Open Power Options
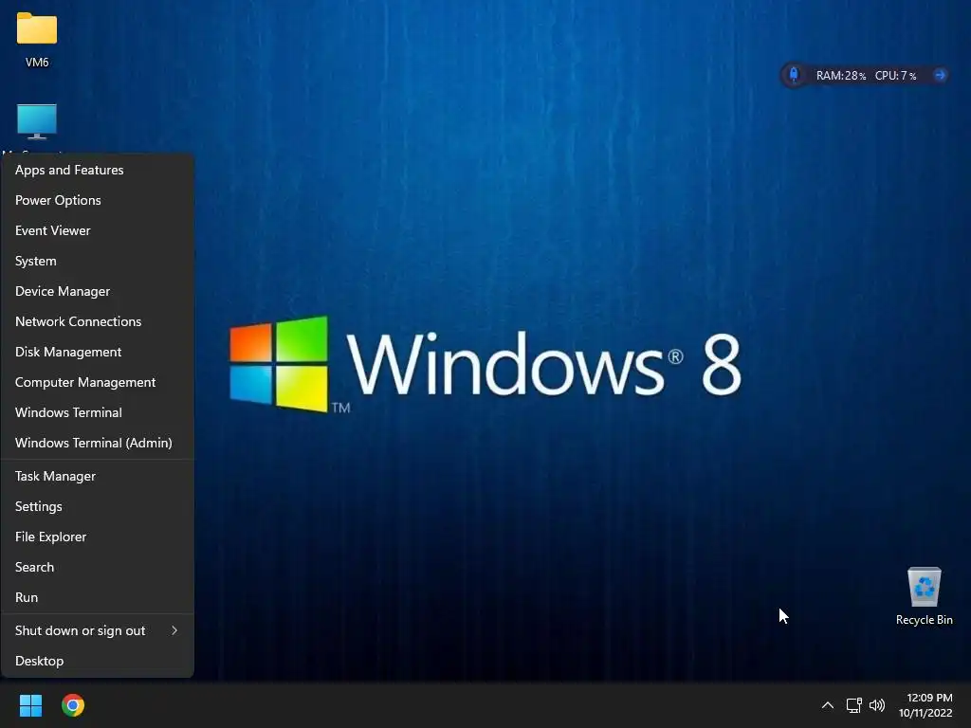The height and width of the screenshot is (728, 971). tap(98, 200)
